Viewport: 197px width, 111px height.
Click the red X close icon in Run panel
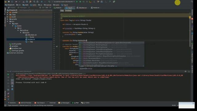pos(8,97)
